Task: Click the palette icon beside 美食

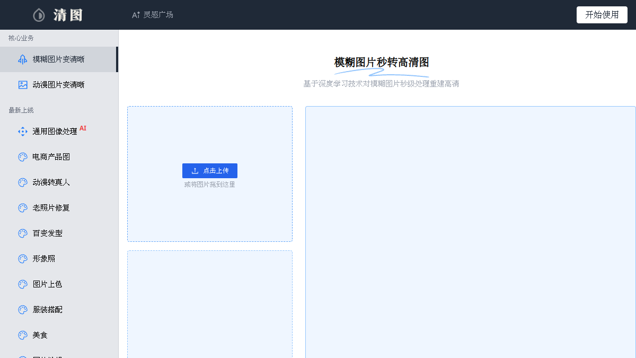Action: coord(23,335)
